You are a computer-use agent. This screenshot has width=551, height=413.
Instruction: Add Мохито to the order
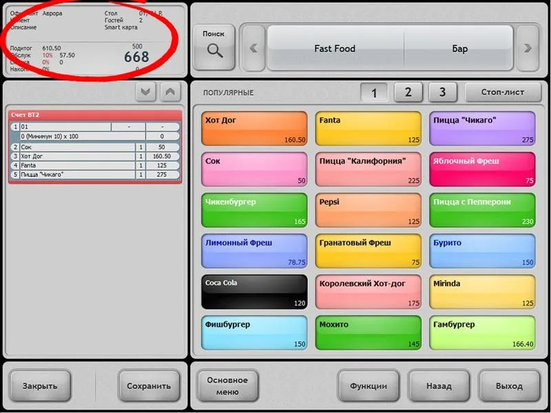[x=368, y=333]
